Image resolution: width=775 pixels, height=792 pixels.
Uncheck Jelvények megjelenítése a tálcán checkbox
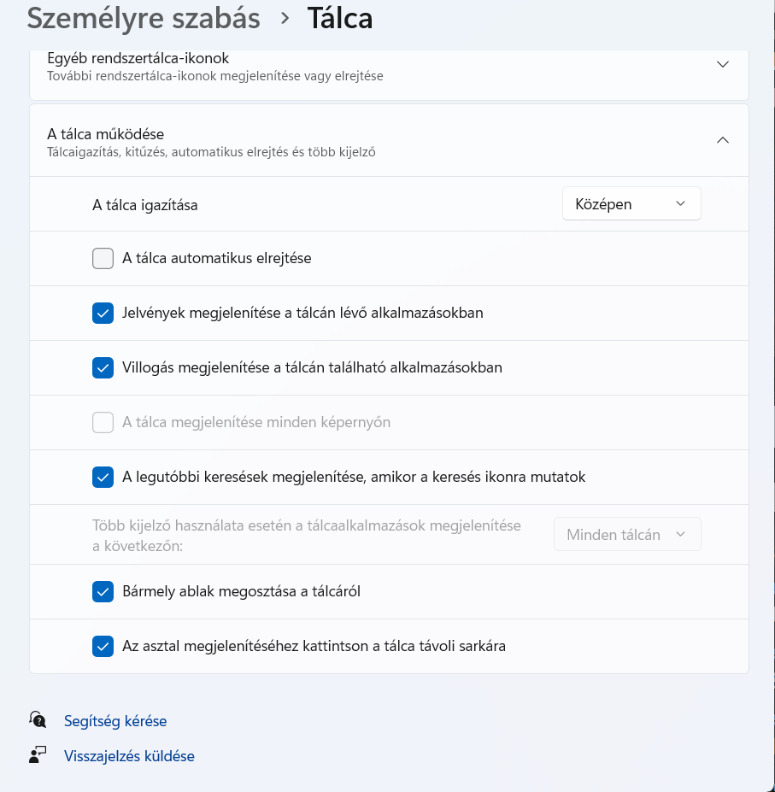(103, 313)
